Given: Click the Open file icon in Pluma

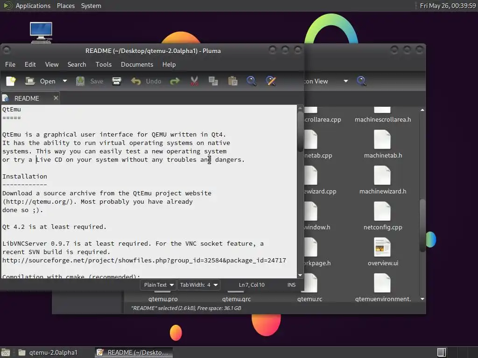Looking at the screenshot, I should (29, 81).
